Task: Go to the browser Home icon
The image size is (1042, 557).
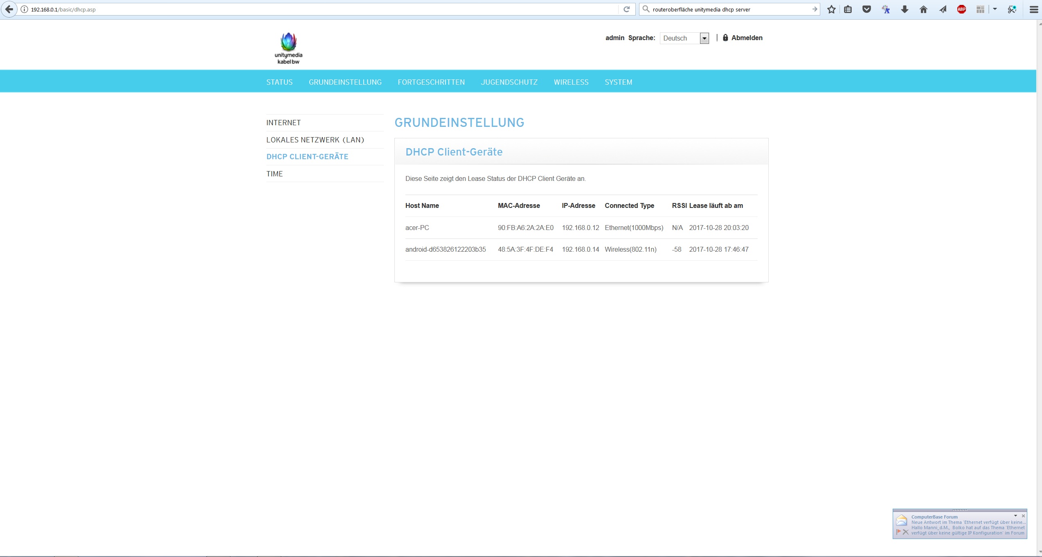Action: [x=923, y=9]
